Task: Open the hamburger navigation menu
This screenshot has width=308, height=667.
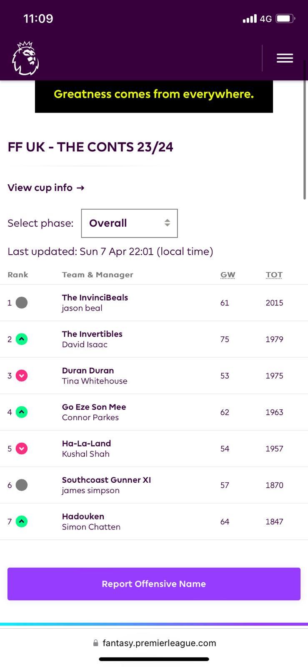Action: (285, 58)
